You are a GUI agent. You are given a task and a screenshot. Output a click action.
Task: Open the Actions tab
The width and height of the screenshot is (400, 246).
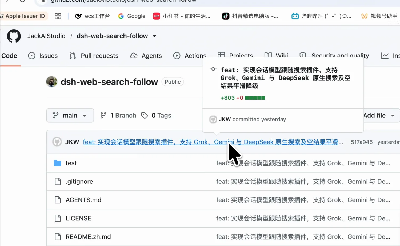(x=190, y=56)
